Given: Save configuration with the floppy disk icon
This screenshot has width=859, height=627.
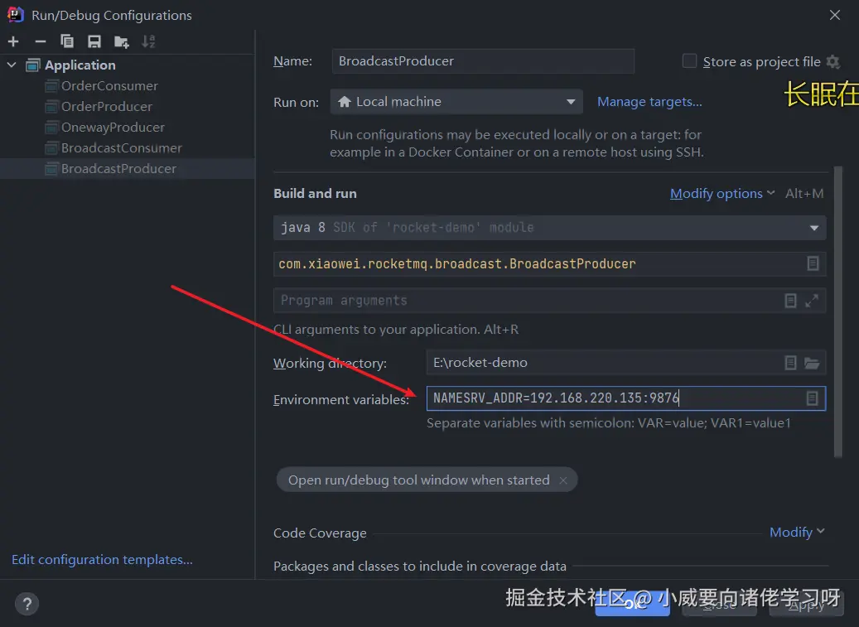Looking at the screenshot, I should [x=94, y=41].
